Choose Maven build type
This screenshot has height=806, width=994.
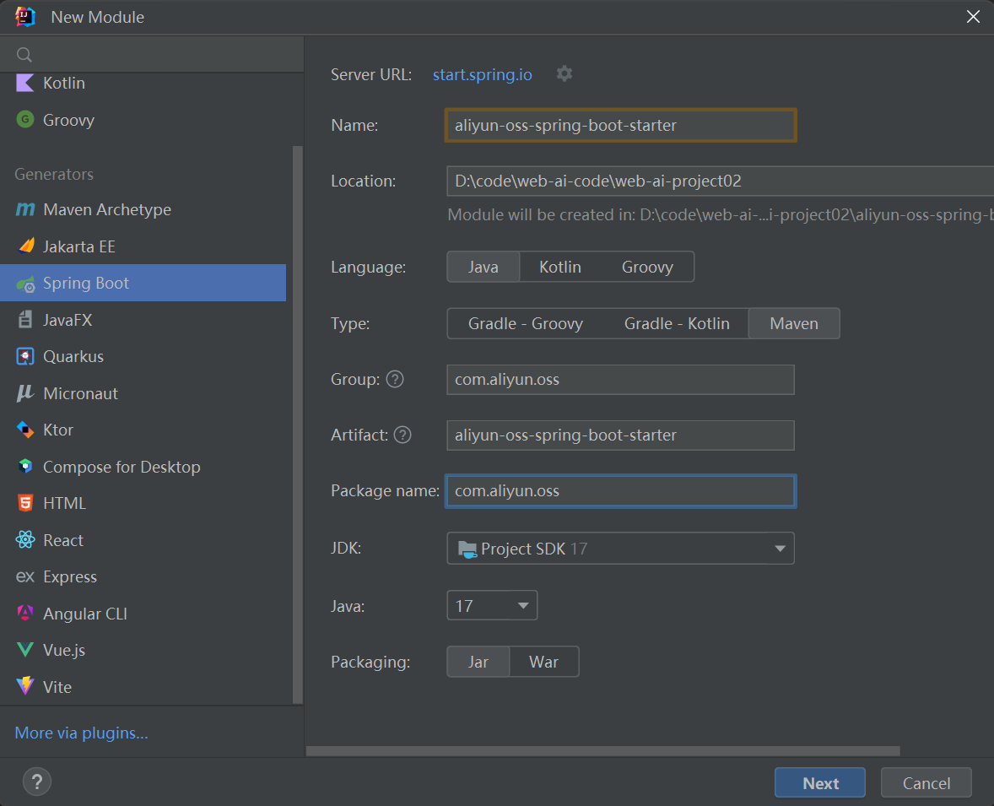(794, 323)
